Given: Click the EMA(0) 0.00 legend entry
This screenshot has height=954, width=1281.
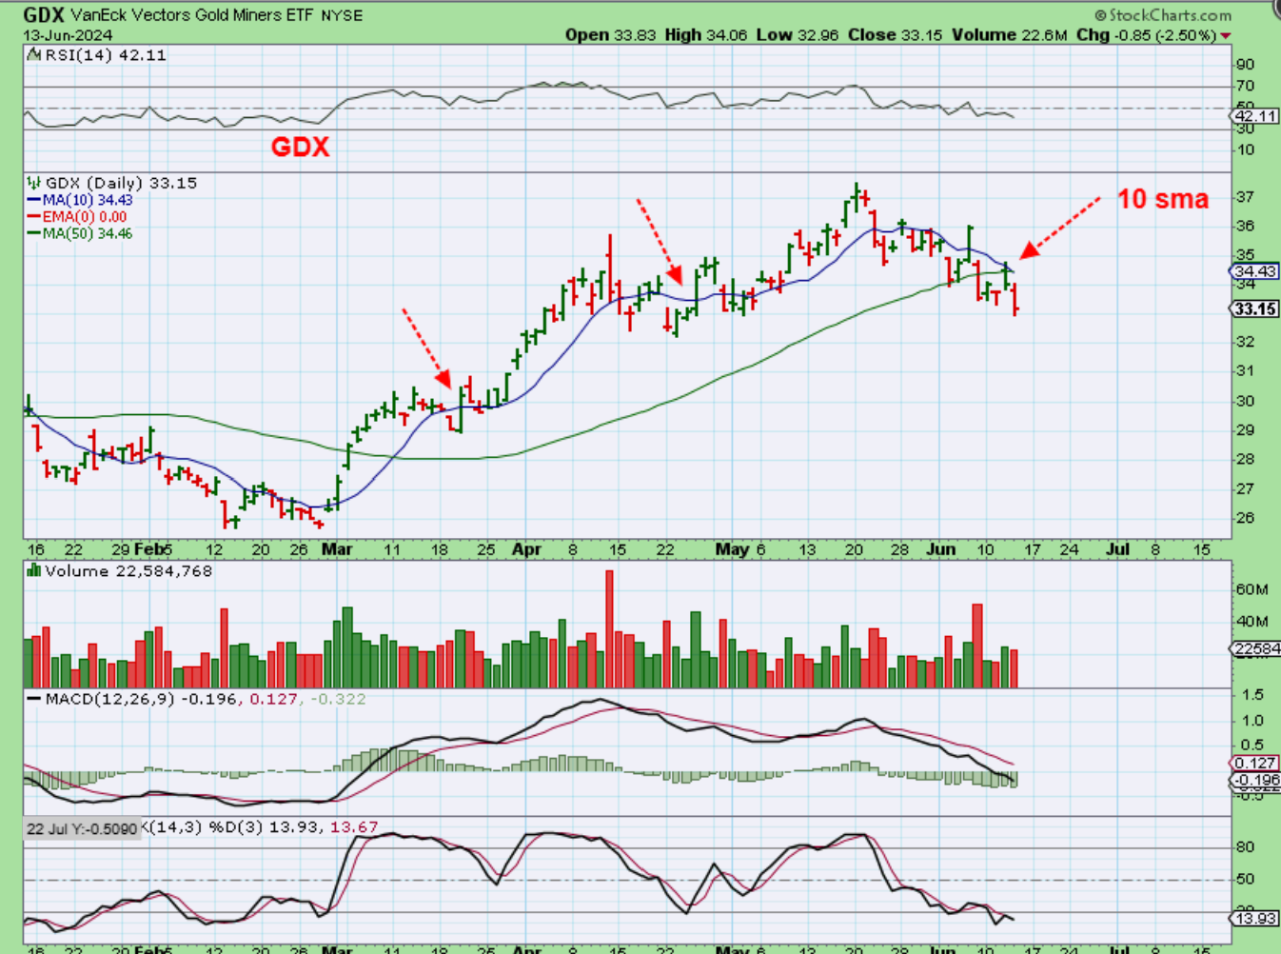Looking at the screenshot, I should coord(76,217).
